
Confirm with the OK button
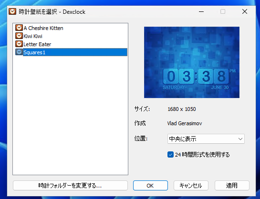(x=150, y=186)
